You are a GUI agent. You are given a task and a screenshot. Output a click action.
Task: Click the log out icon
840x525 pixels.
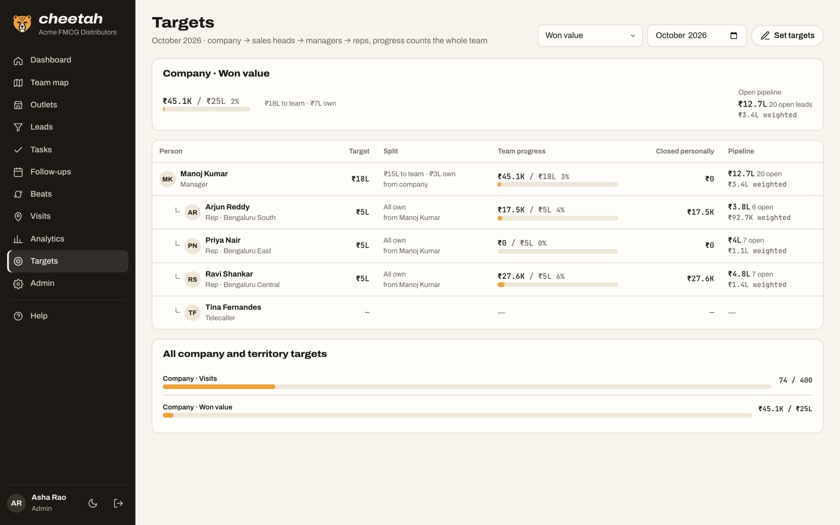click(119, 503)
